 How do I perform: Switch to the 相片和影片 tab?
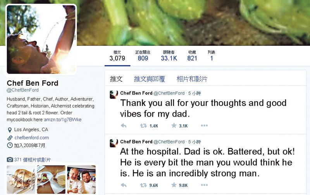coord(192,79)
